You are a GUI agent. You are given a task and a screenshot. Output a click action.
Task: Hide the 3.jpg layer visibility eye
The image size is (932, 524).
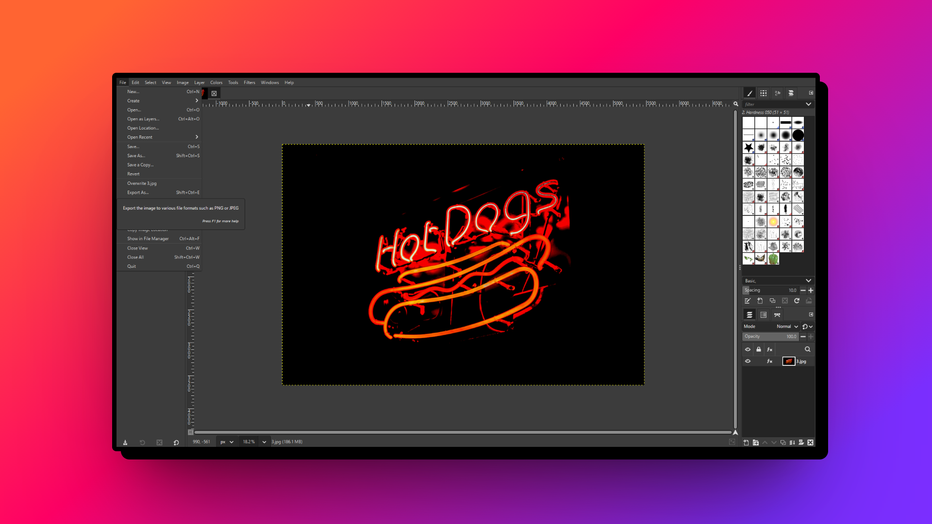click(x=748, y=361)
